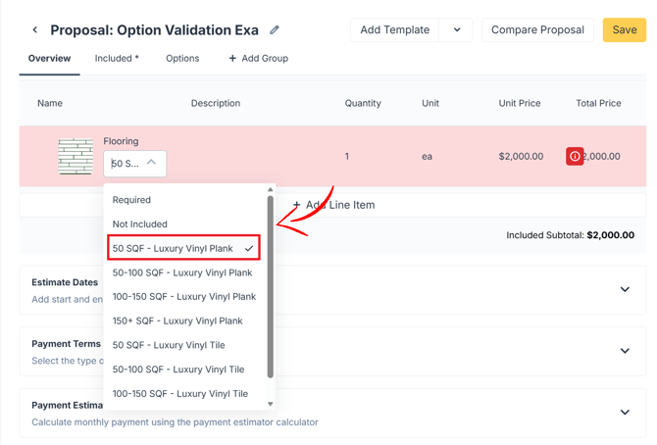Switch to the Overview tab
Image resolution: width=657 pixels, height=445 pixels.
pos(49,58)
